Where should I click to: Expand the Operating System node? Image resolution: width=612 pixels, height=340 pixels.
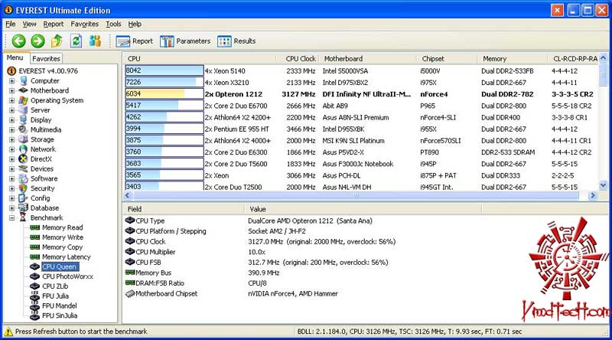tap(11, 100)
